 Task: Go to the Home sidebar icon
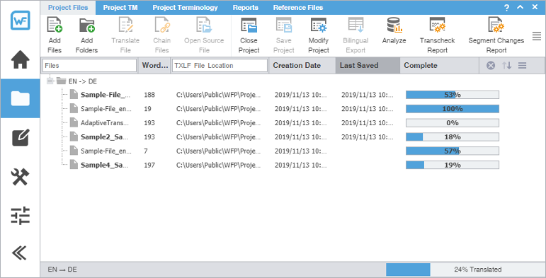[x=21, y=59]
